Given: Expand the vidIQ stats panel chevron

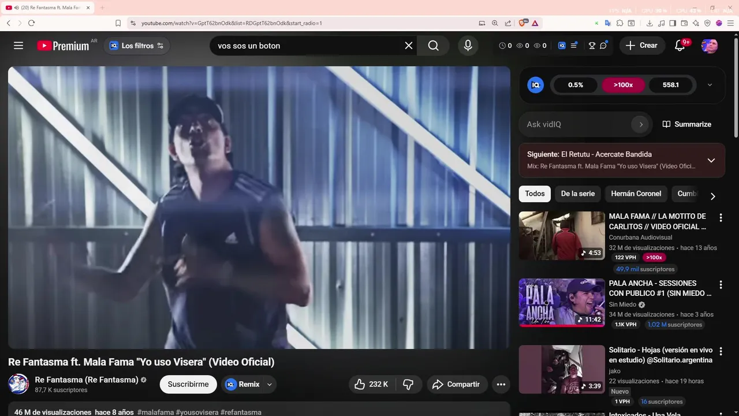Looking at the screenshot, I should tap(710, 85).
